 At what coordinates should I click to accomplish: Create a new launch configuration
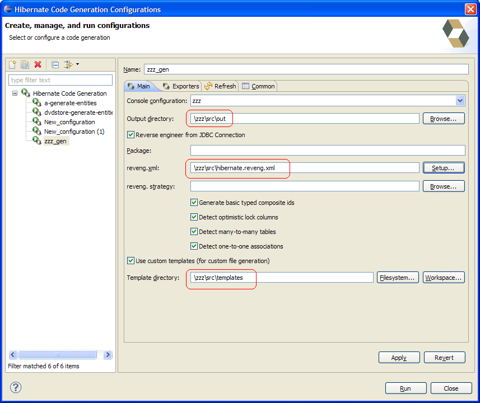(x=12, y=64)
